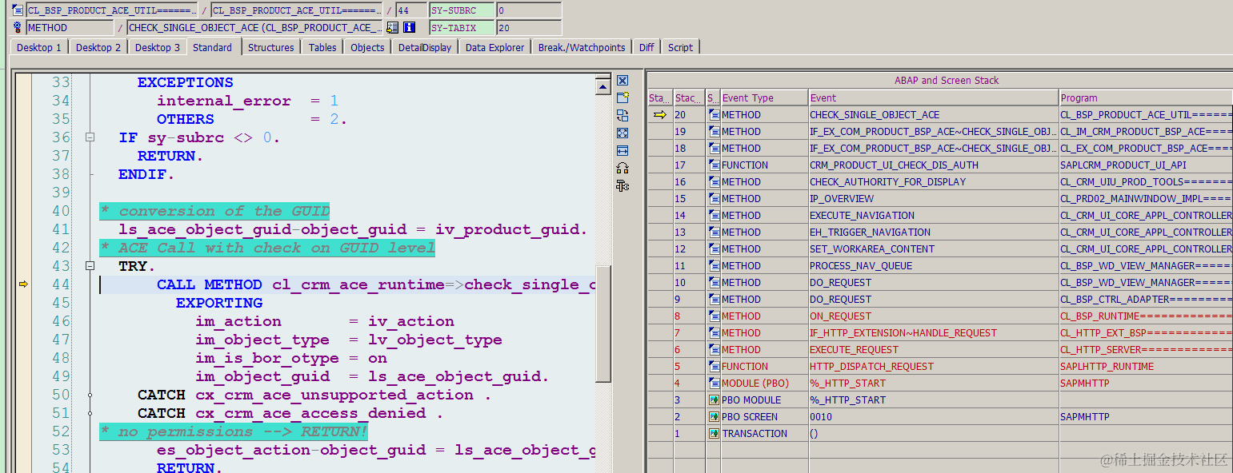Open the Diff tab
Image resolution: width=1233 pixels, height=473 pixels.
point(647,47)
